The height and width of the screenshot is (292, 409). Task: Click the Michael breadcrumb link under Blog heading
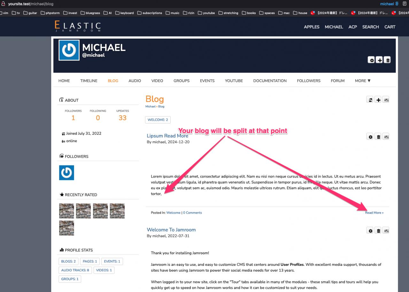tap(150, 107)
